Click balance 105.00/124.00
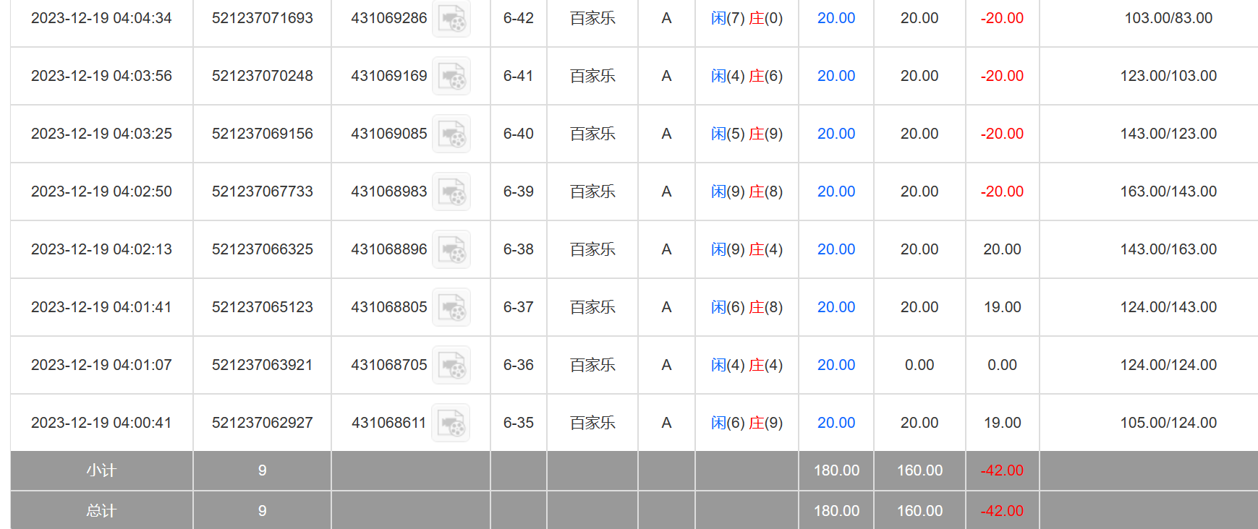The image size is (1258, 529). 1168,423
